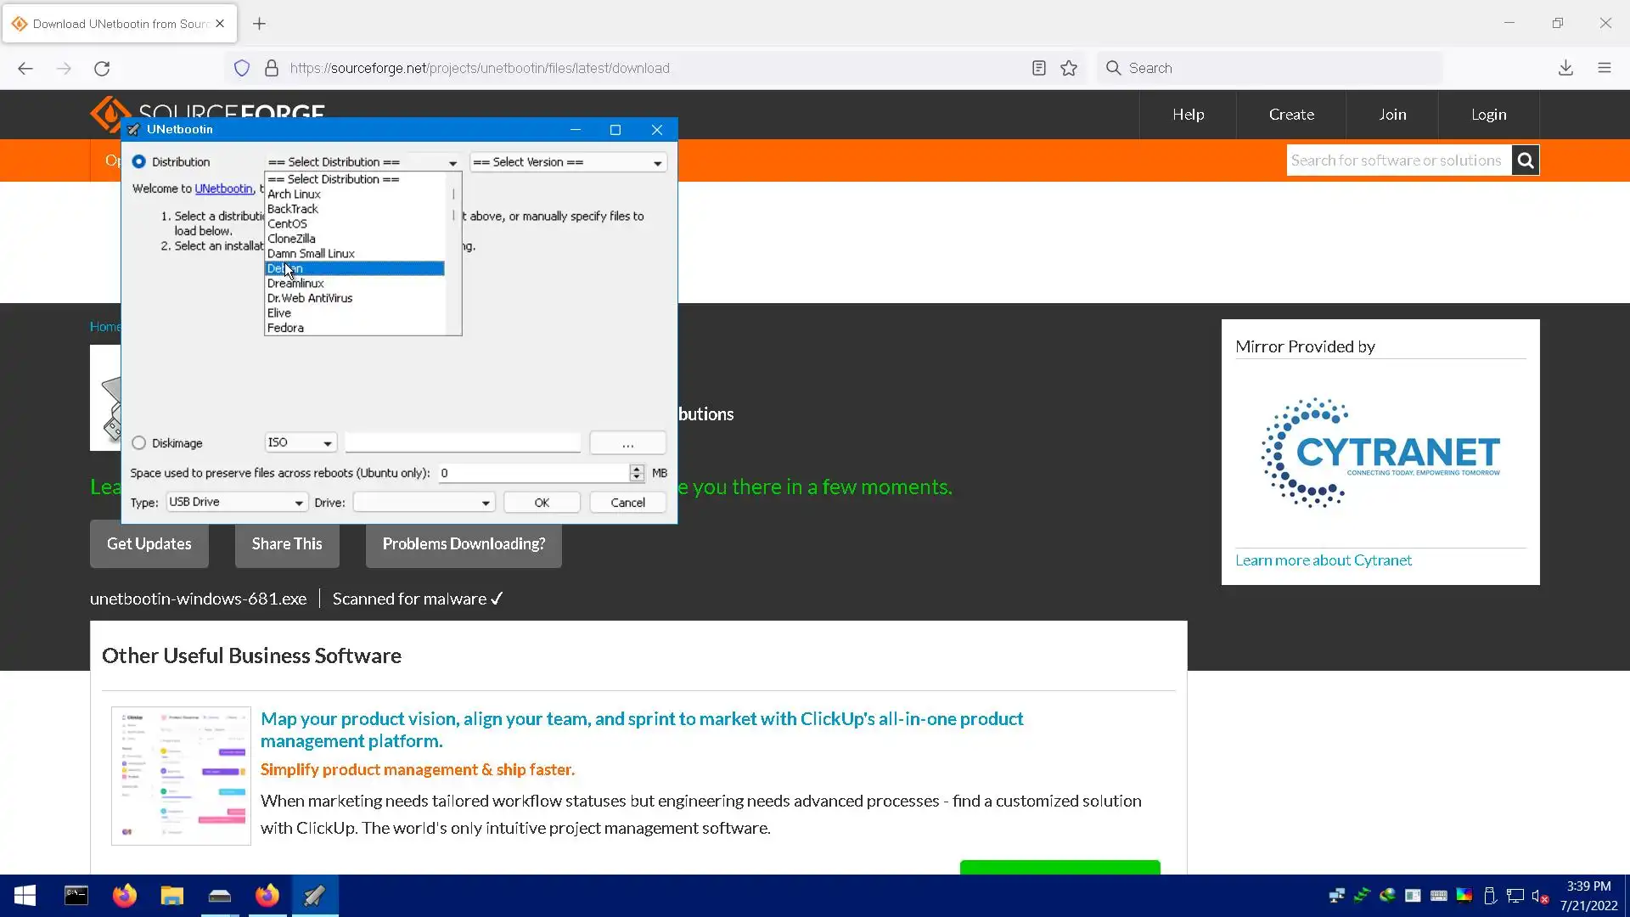Select the Distribution radio button

click(x=139, y=162)
